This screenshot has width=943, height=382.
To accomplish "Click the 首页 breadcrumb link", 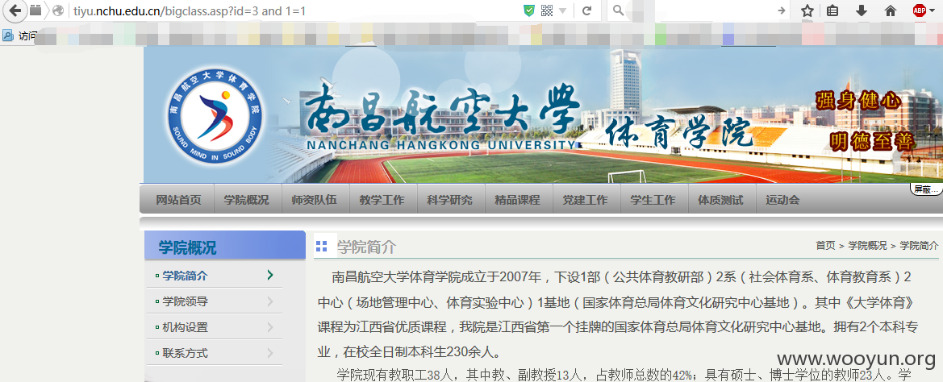I will coord(825,246).
